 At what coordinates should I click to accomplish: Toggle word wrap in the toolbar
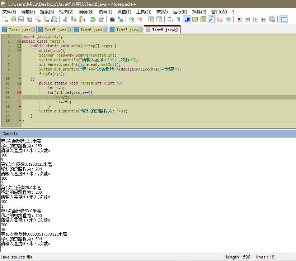click(170, 19)
